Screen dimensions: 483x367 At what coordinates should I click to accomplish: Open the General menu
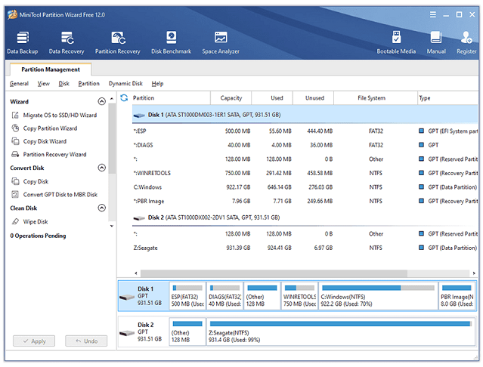[x=19, y=83]
